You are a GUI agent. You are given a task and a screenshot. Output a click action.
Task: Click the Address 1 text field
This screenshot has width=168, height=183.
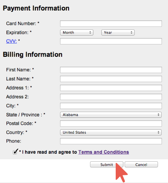(x=111, y=88)
